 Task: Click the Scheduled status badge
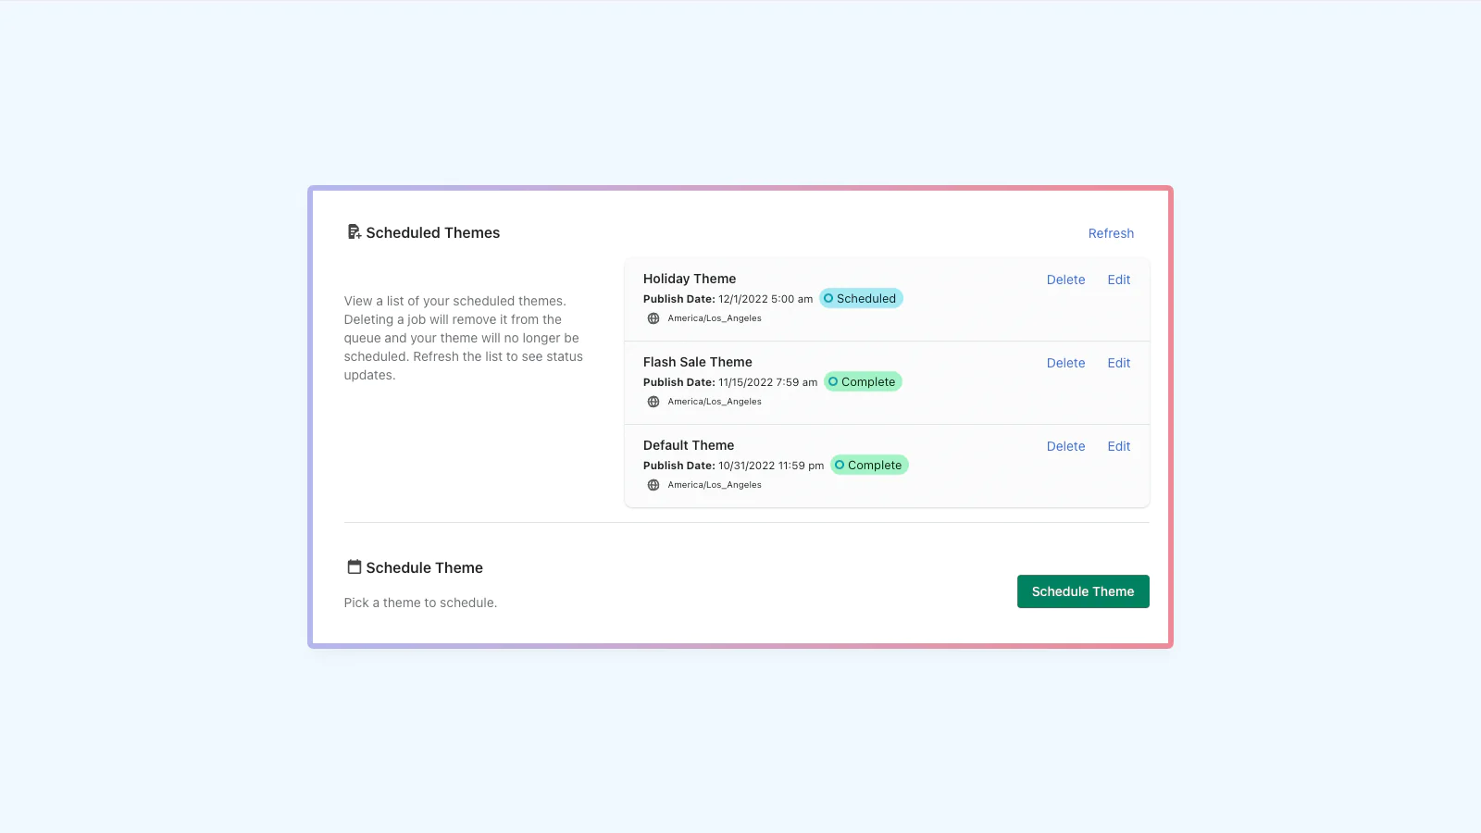click(x=861, y=298)
